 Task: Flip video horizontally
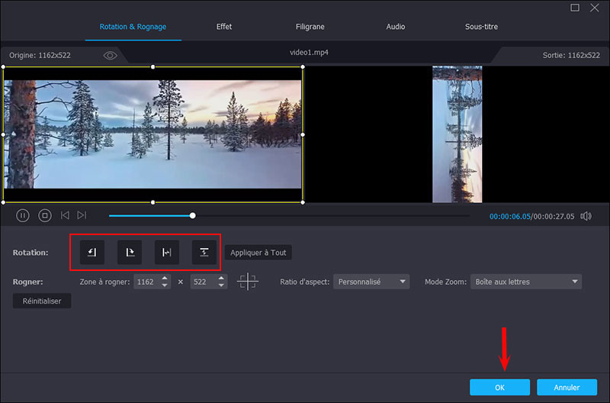tap(167, 252)
